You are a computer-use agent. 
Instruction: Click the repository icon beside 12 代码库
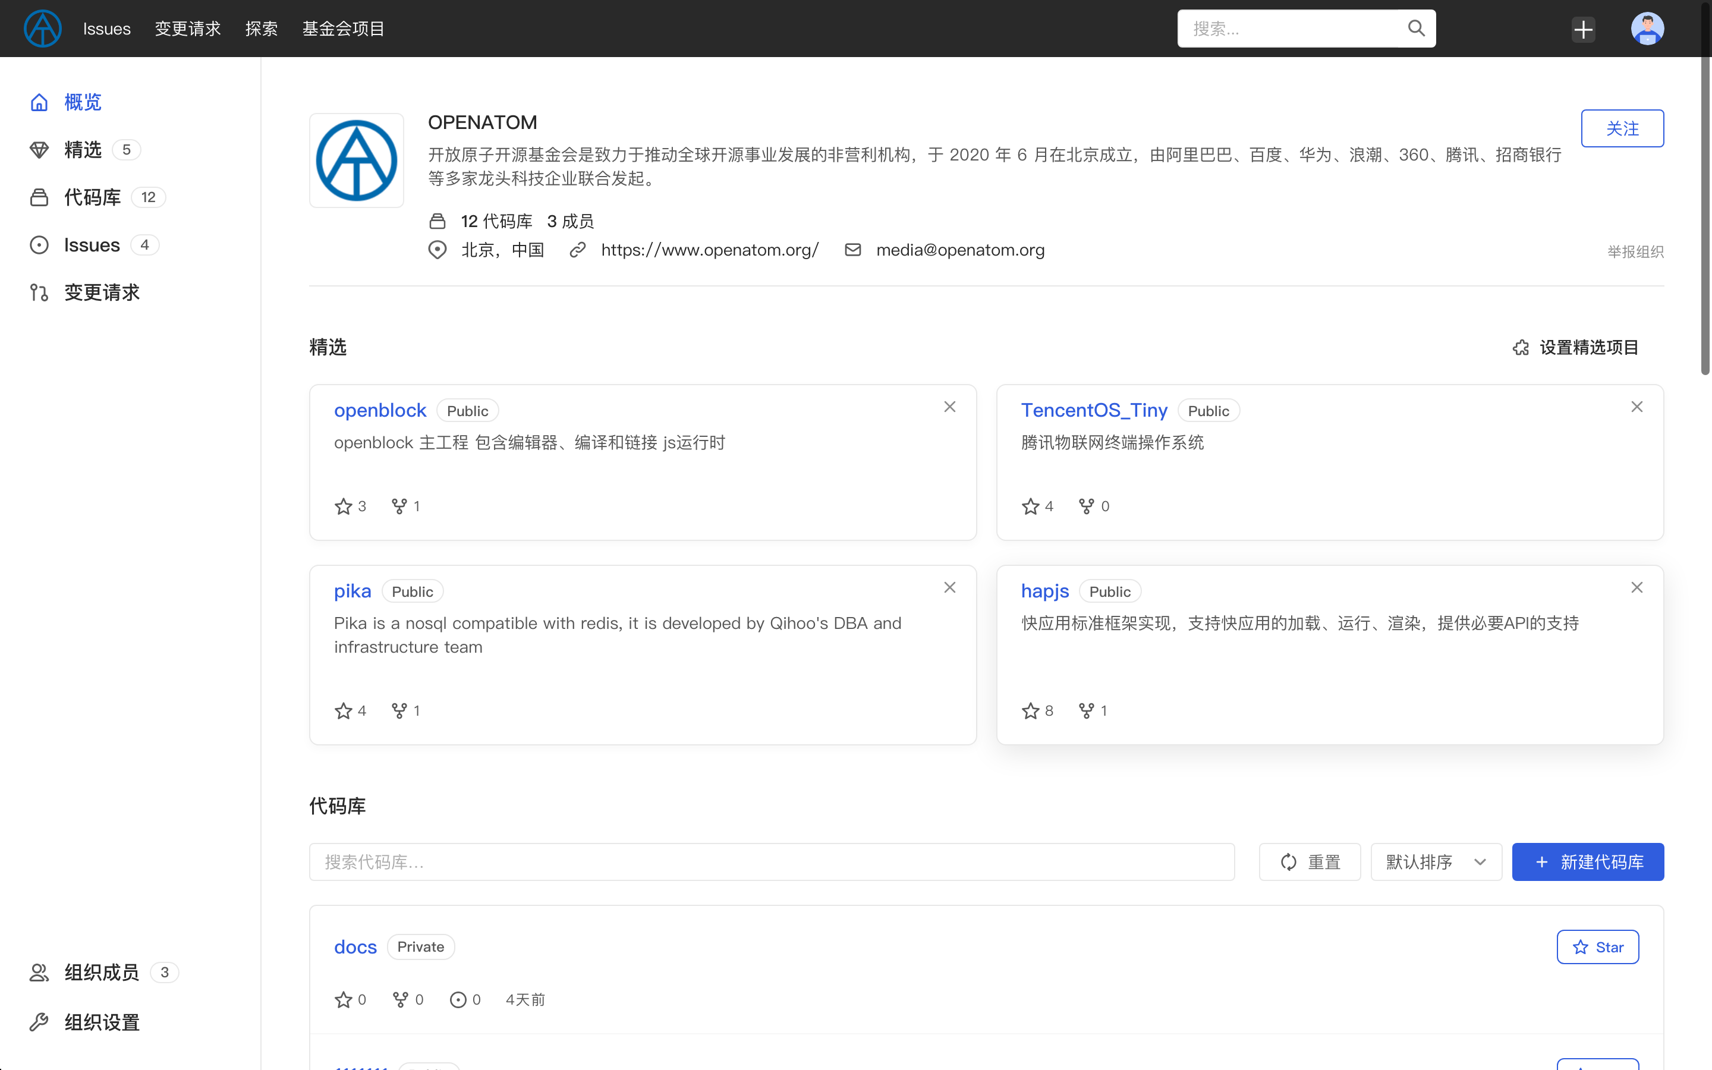pyautogui.click(x=437, y=222)
